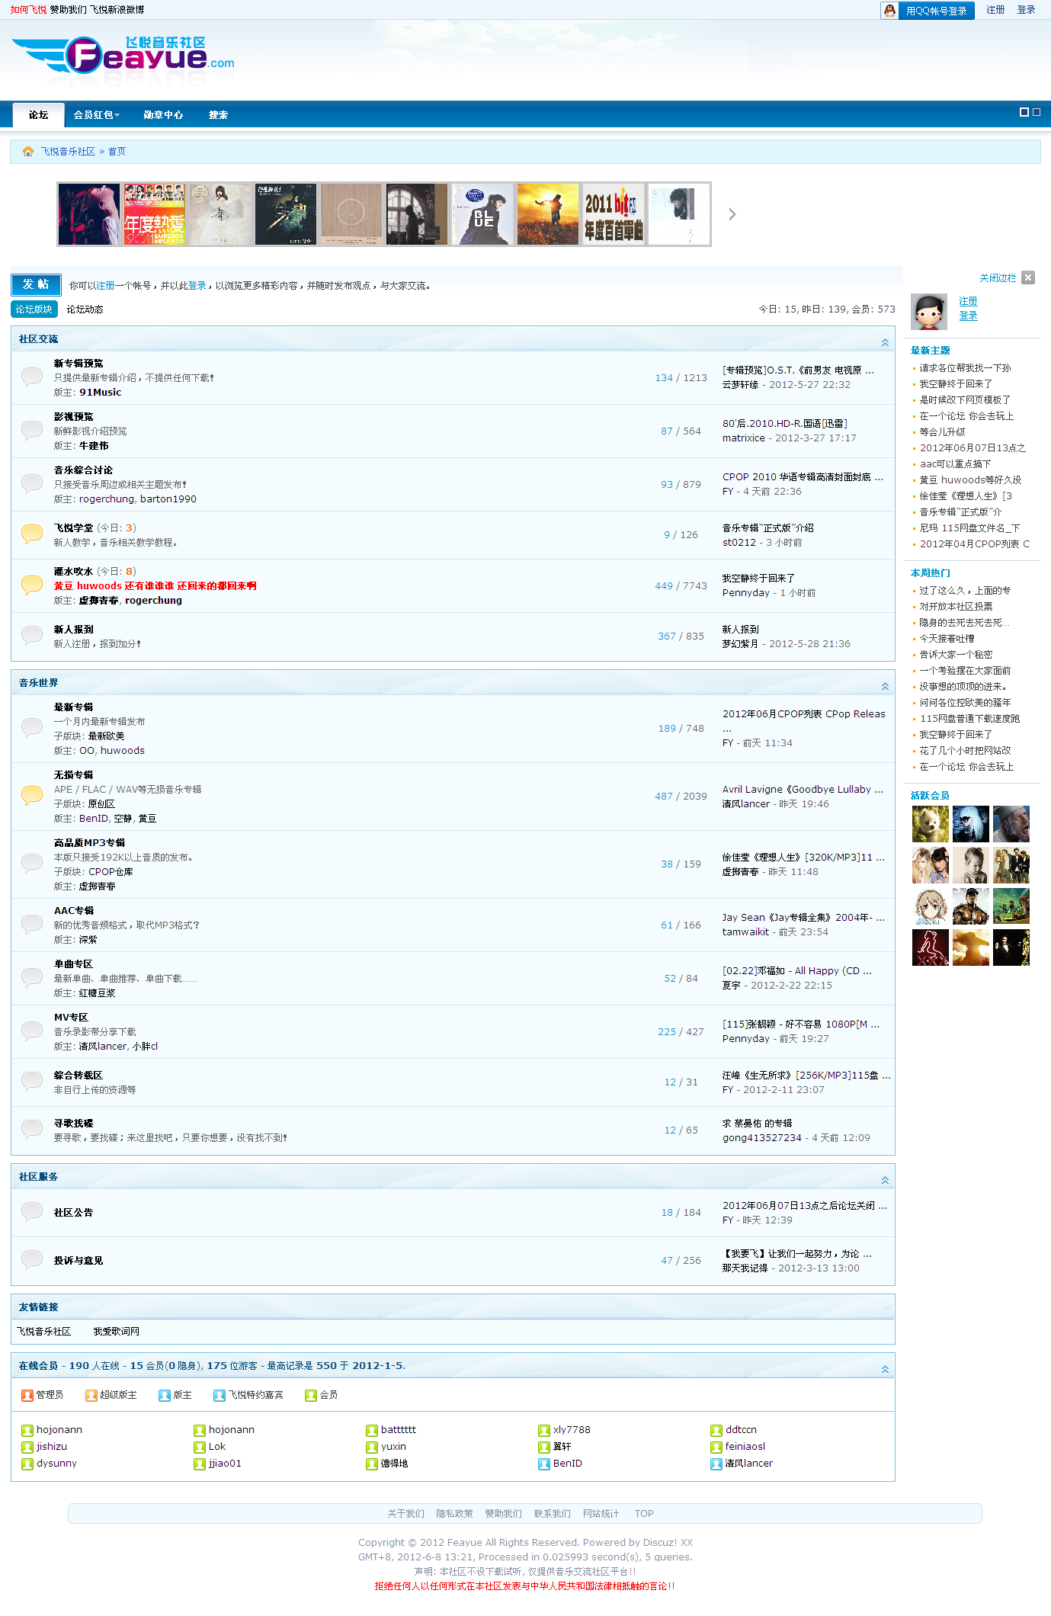The image size is (1051, 1616).
Task: Click the 最新专辑 forum bubble icon
Action: 32,727
